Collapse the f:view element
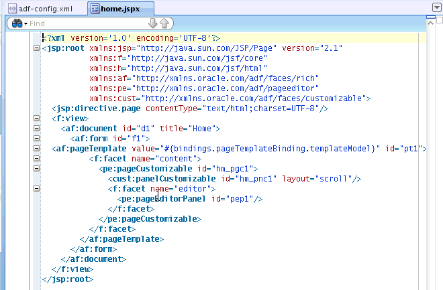 click(x=36, y=118)
